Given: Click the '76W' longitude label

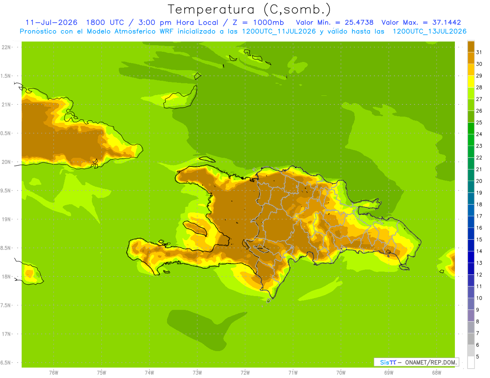Looking at the screenshot, I should click(x=53, y=373).
